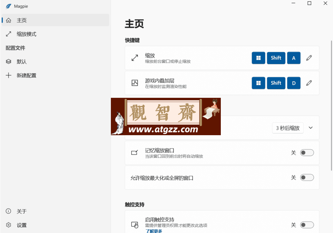Open the 关于 about page
This screenshot has width=333, height=233.
click(x=55, y=211)
